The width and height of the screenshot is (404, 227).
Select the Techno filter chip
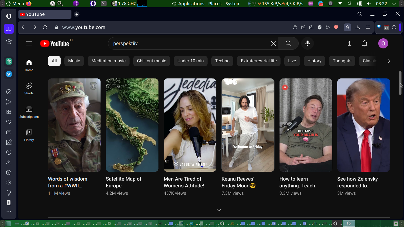pos(222,61)
